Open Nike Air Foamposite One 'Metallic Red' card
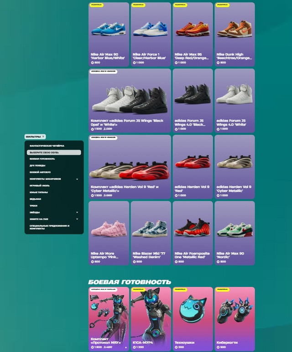The height and width of the screenshot is (352, 292). pos(193,233)
